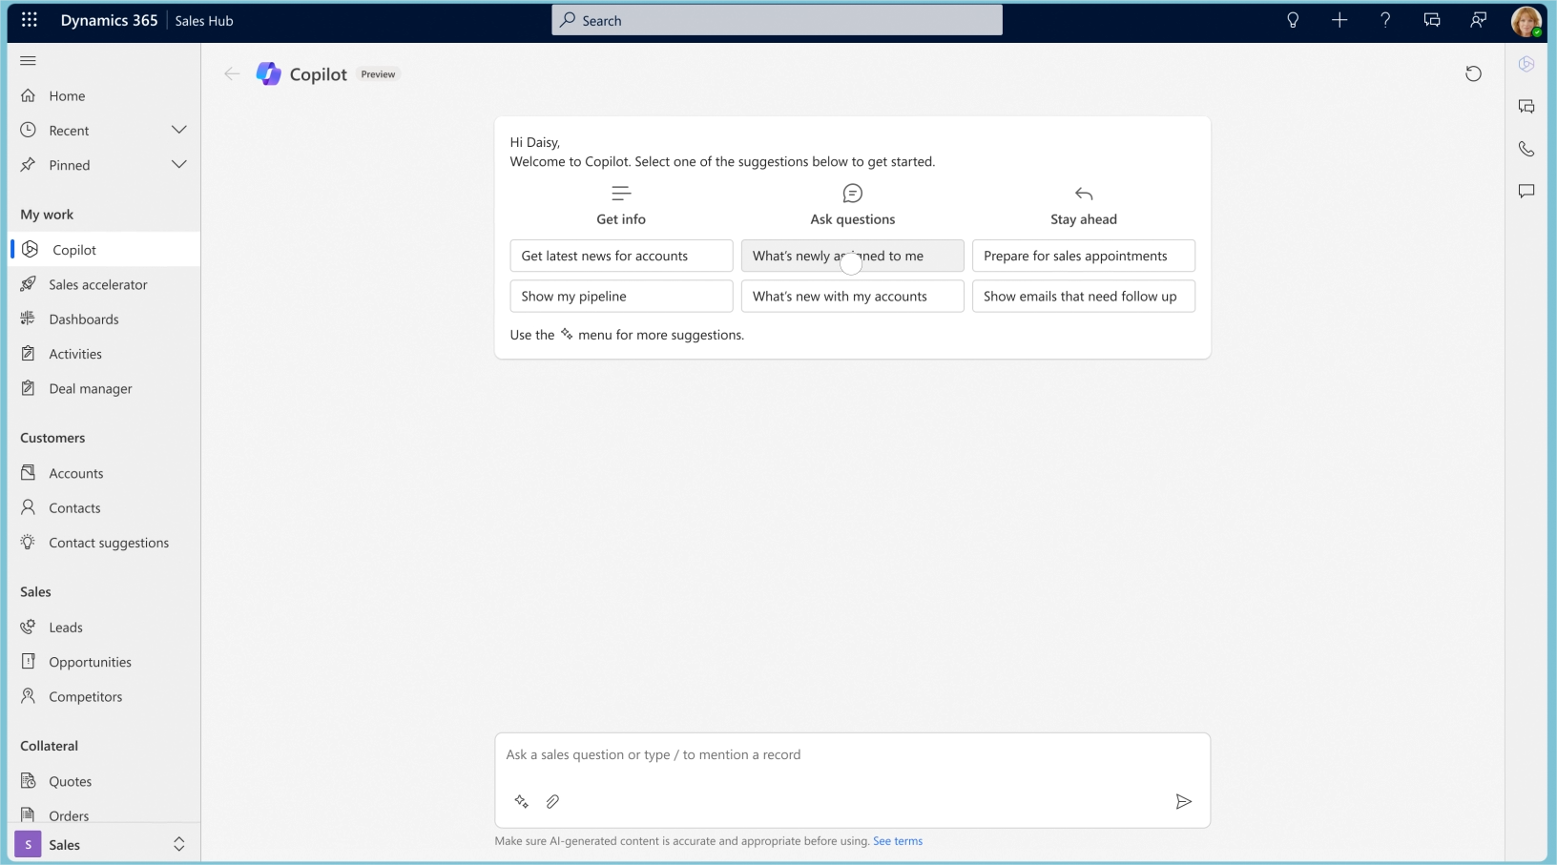Click the Ask questions column heading

[853, 218]
